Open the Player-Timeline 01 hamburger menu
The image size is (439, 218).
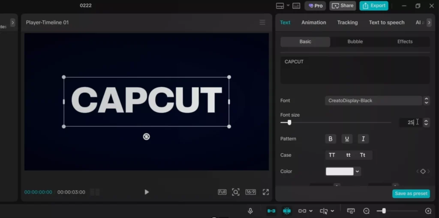(262, 22)
